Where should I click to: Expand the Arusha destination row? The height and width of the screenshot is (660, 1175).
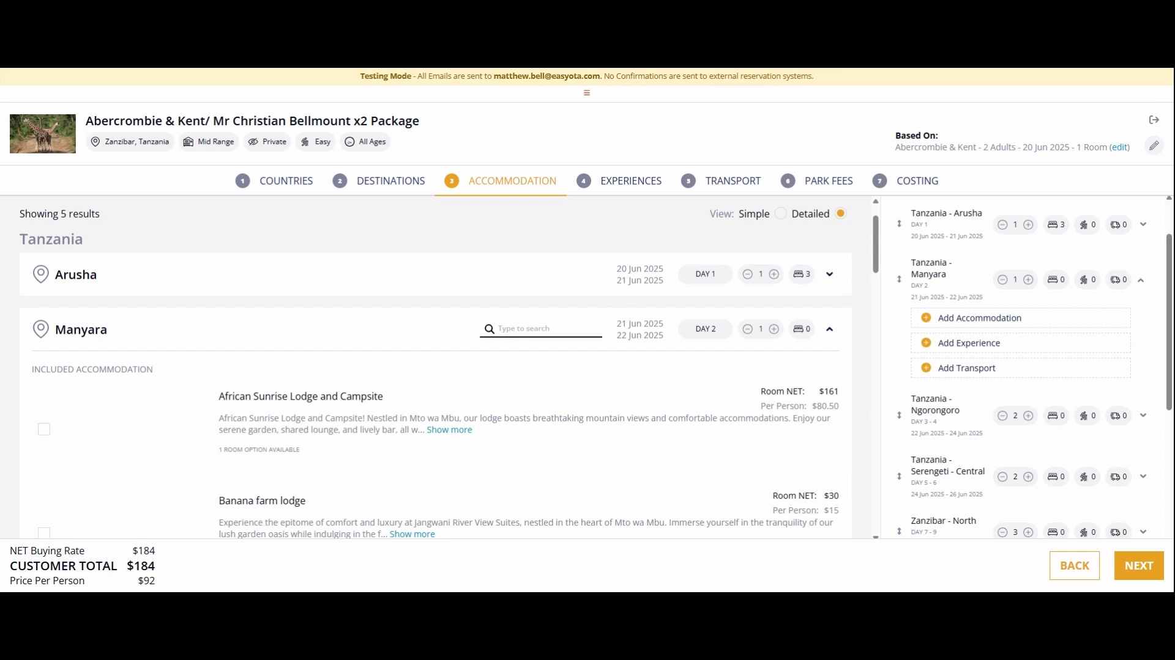coord(830,274)
